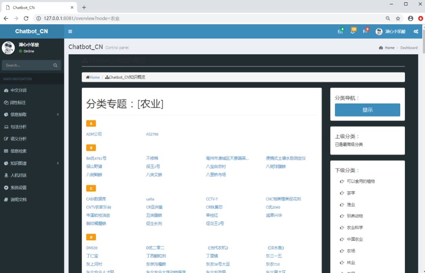Open the control sidebar gears icon

click(x=416, y=32)
